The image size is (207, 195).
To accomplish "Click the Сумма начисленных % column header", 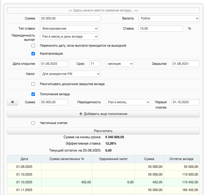I will pos(67,159).
